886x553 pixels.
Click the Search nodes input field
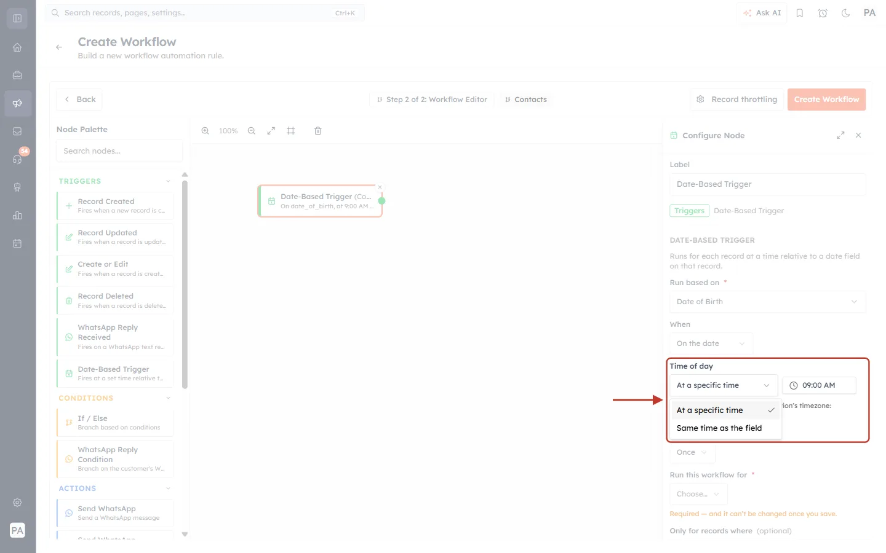[119, 151]
